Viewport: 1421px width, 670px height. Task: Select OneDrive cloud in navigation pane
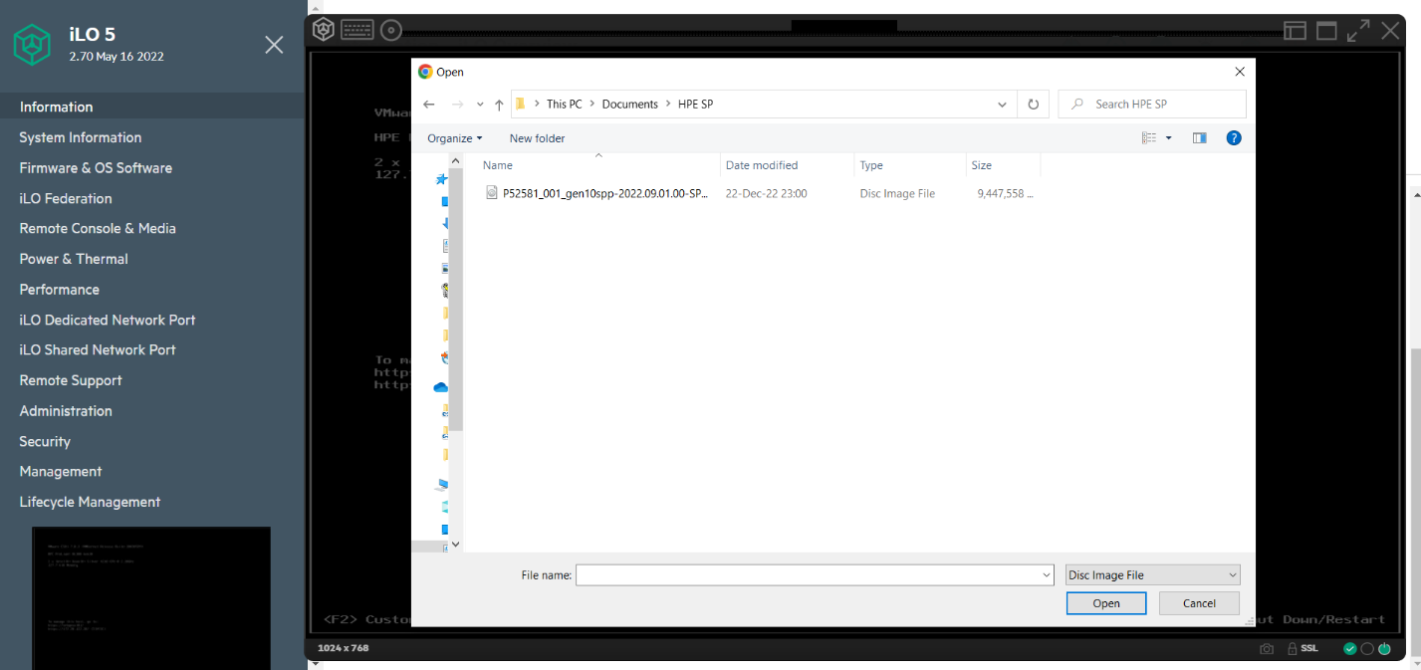(x=441, y=386)
